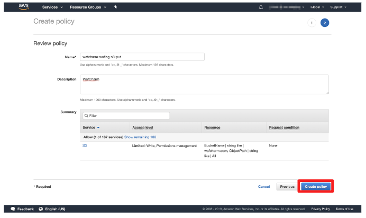Click the globe language icon in footer
The width and height of the screenshot is (366, 218).
point(41,209)
